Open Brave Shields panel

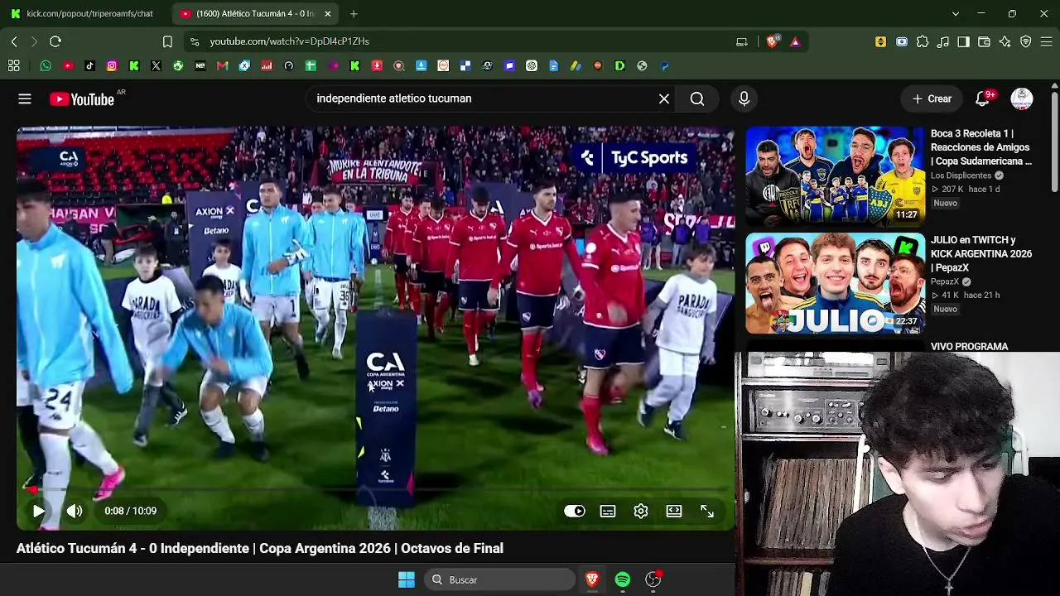click(773, 41)
